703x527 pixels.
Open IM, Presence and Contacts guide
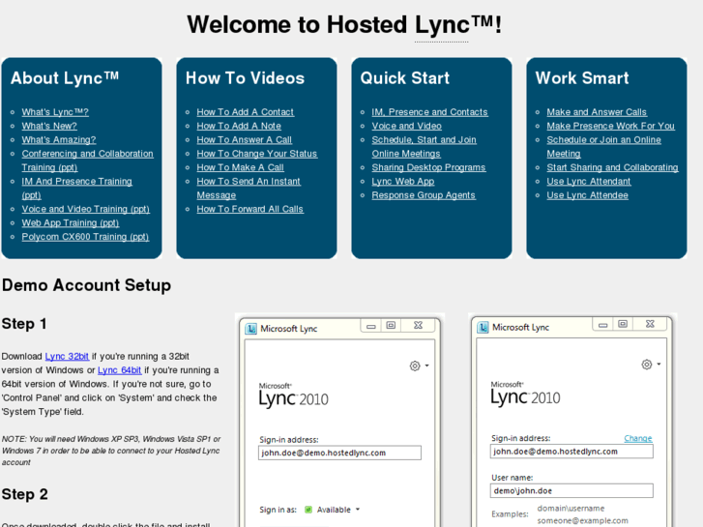429,112
